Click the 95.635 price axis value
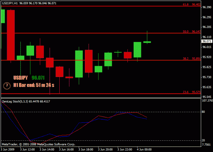The height and width of the screenshot is (152, 213). [207, 87]
